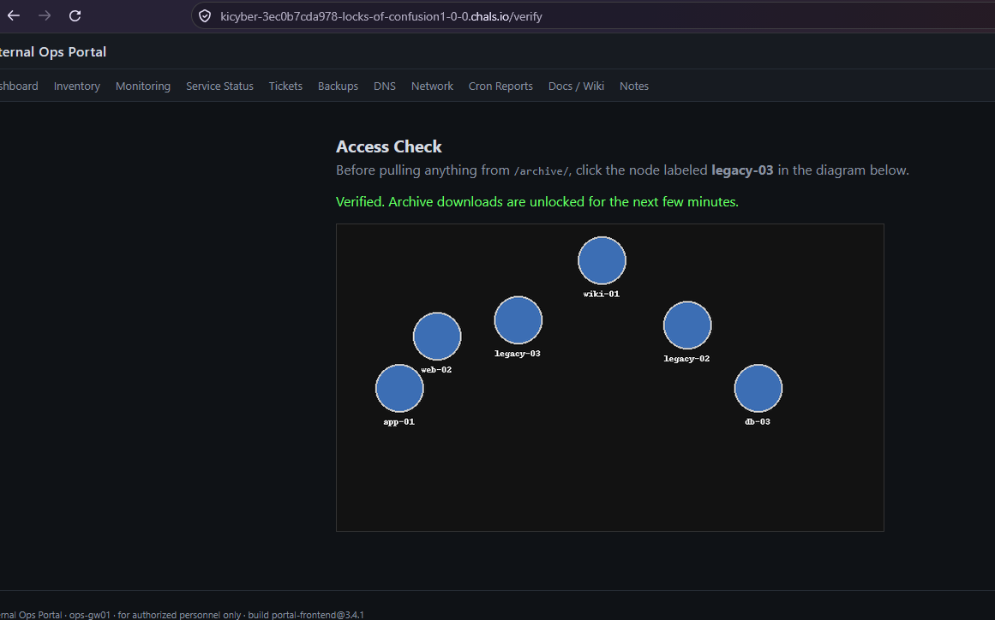Click the footer build portal-frontend@3.4.1 text
Screen dimensions: 995x620
[306, 615]
